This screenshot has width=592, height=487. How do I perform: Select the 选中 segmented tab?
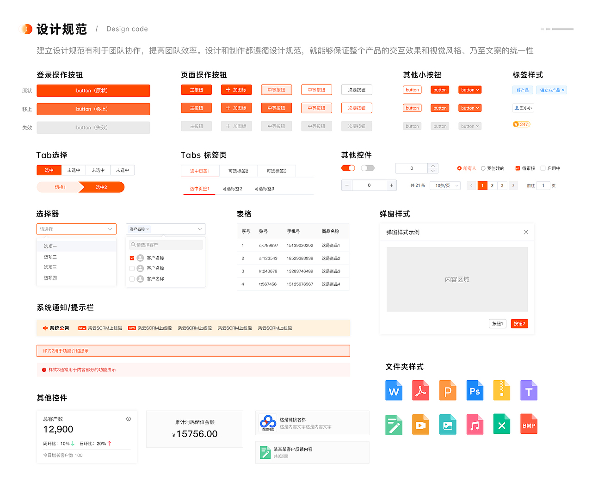pyautogui.click(x=49, y=170)
